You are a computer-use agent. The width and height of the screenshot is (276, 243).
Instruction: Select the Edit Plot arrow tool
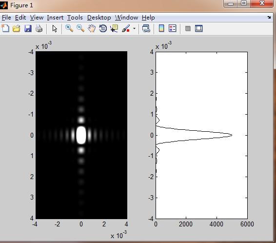(55, 28)
